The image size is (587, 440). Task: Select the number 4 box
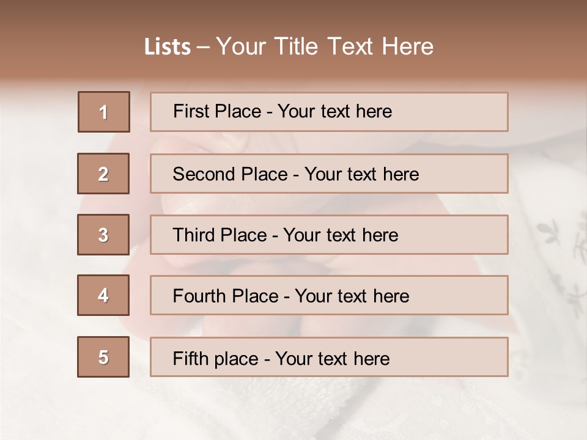tap(103, 295)
